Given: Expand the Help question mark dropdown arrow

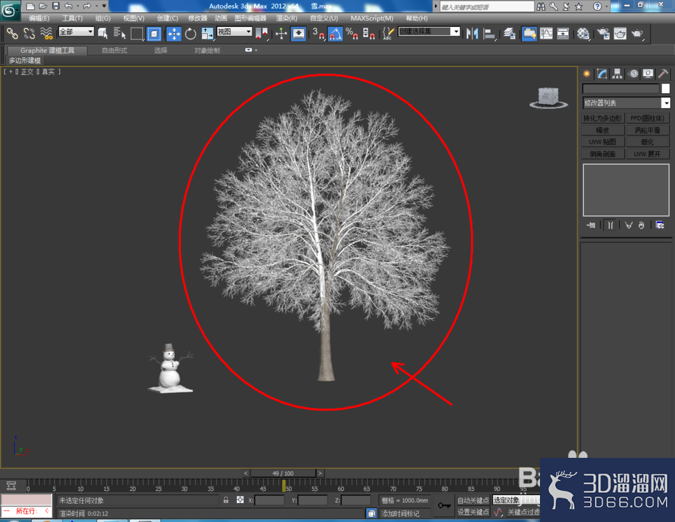Looking at the screenshot, I should pyautogui.click(x=606, y=6).
